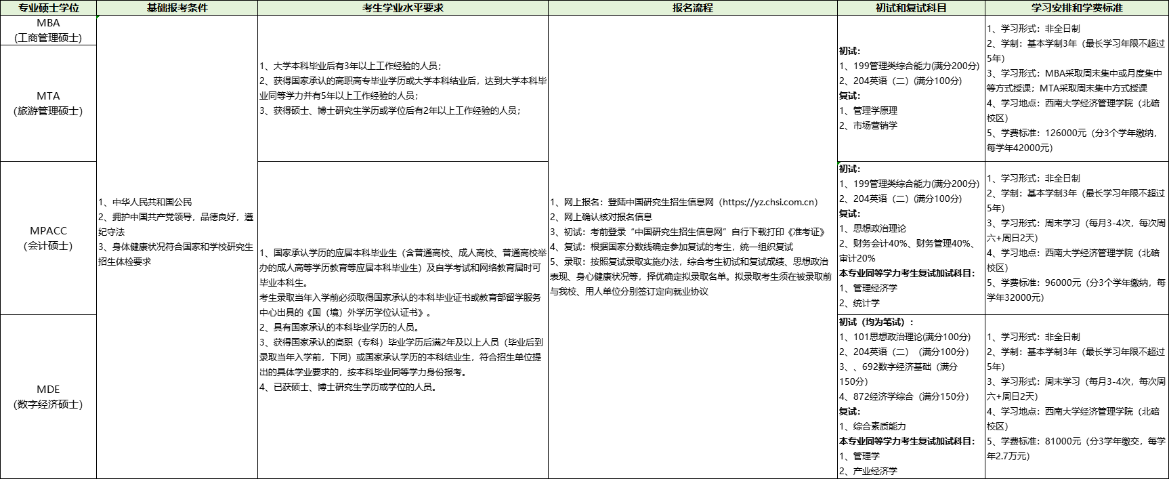Image resolution: width=1169 pixels, height=479 pixels.
Task: Select the 初试和复试科目 header cell
Action: [x=910, y=8]
